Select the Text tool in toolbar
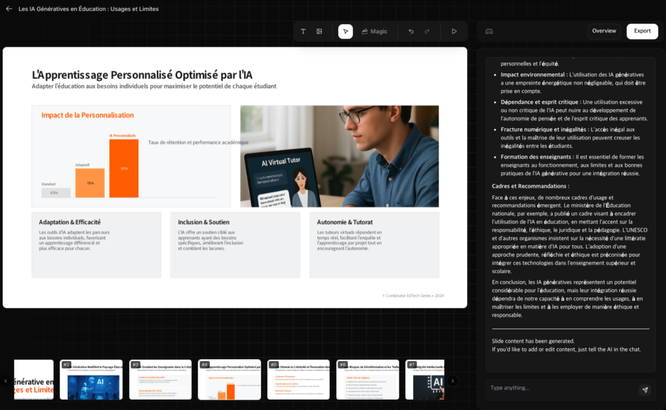Screen dimensions: 666x410 coord(303,31)
